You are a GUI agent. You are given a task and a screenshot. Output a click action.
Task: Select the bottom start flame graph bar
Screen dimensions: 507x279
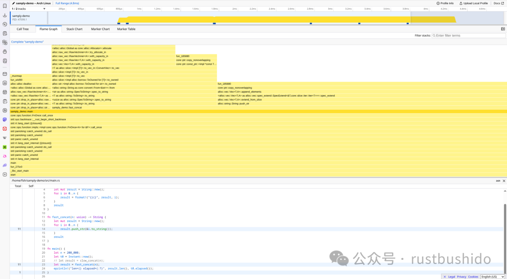[x=258, y=175]
